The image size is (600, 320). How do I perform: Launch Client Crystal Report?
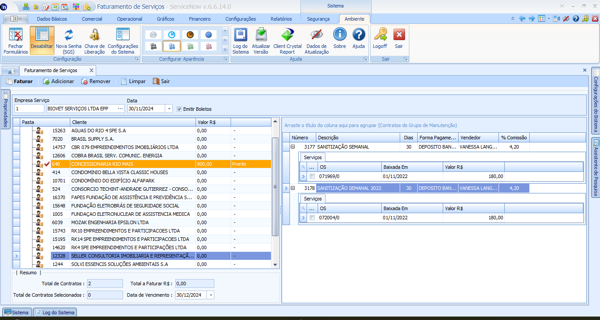point(287,36)
